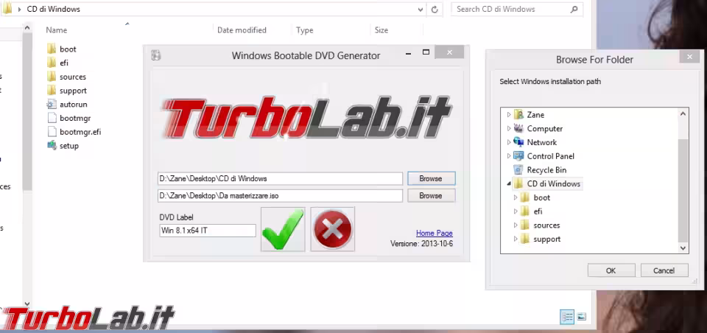The width and height of the screenshot is (707, 333).
Task: Cancel with the red X button
Action: coord(332,229)
